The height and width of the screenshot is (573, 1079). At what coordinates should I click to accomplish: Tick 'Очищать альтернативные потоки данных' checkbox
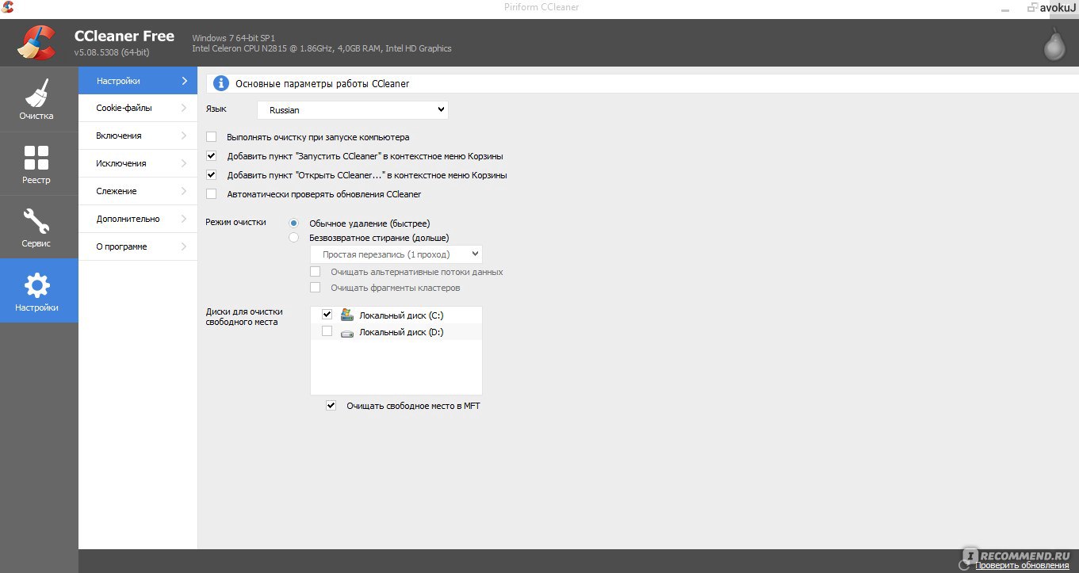(316, 272)
